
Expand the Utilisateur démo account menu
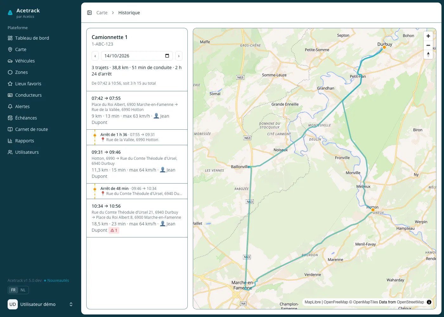tap(41, 304)
